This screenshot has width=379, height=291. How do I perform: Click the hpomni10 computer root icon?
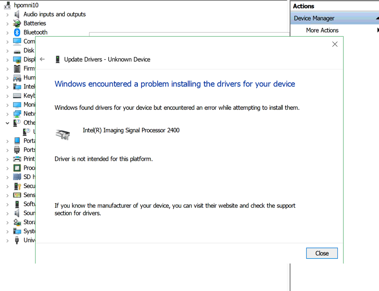coord(8,5)
